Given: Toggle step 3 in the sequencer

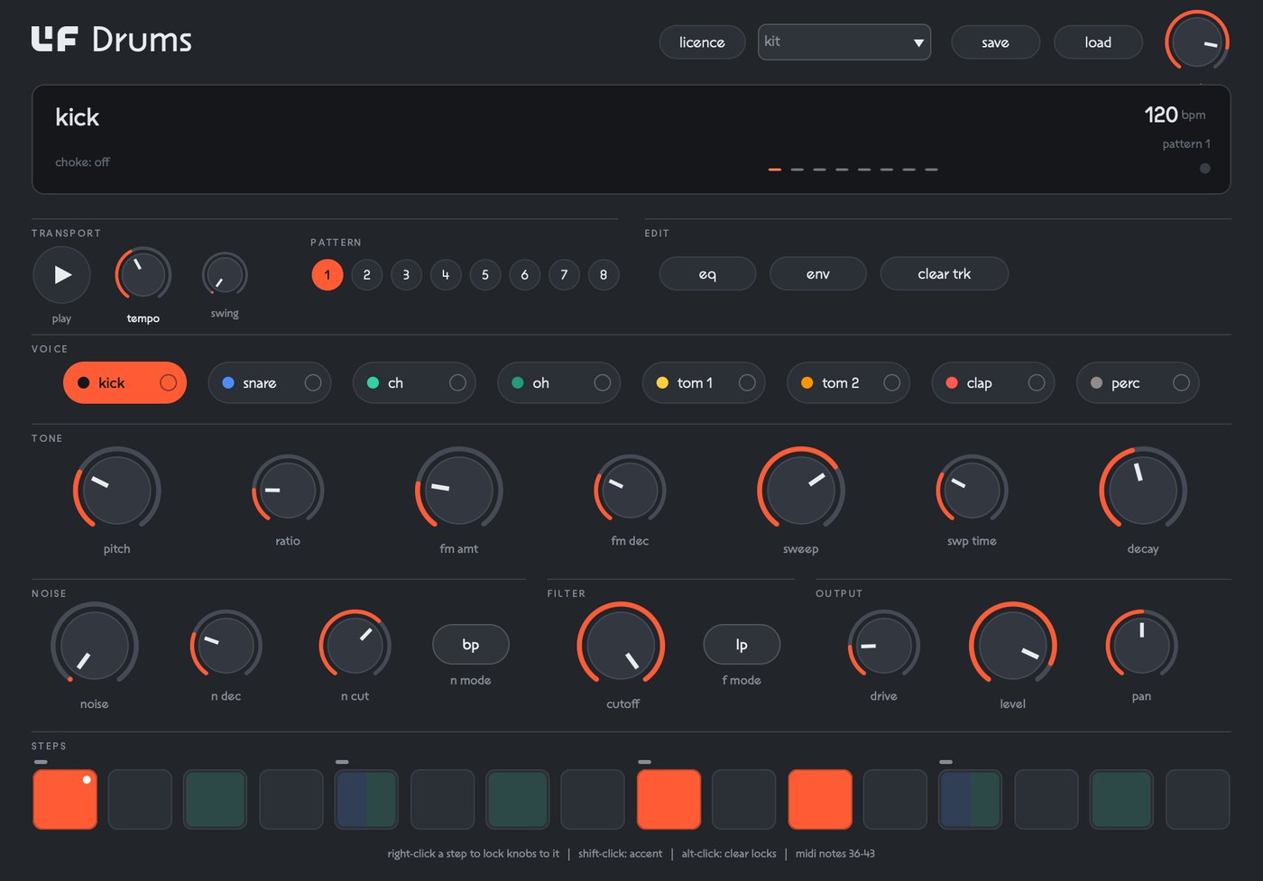Looking at the screenshot, I should 216,799.
